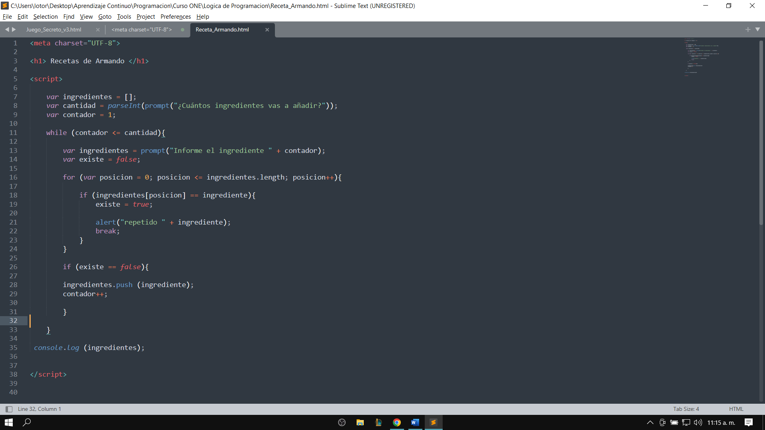765x430 pixels.
Task: Change HTML syntax in status bar
Action: 736,409
